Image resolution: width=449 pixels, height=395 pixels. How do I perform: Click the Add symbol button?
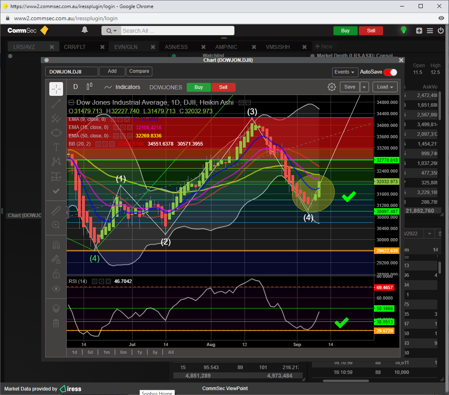[x=112, y=71]
